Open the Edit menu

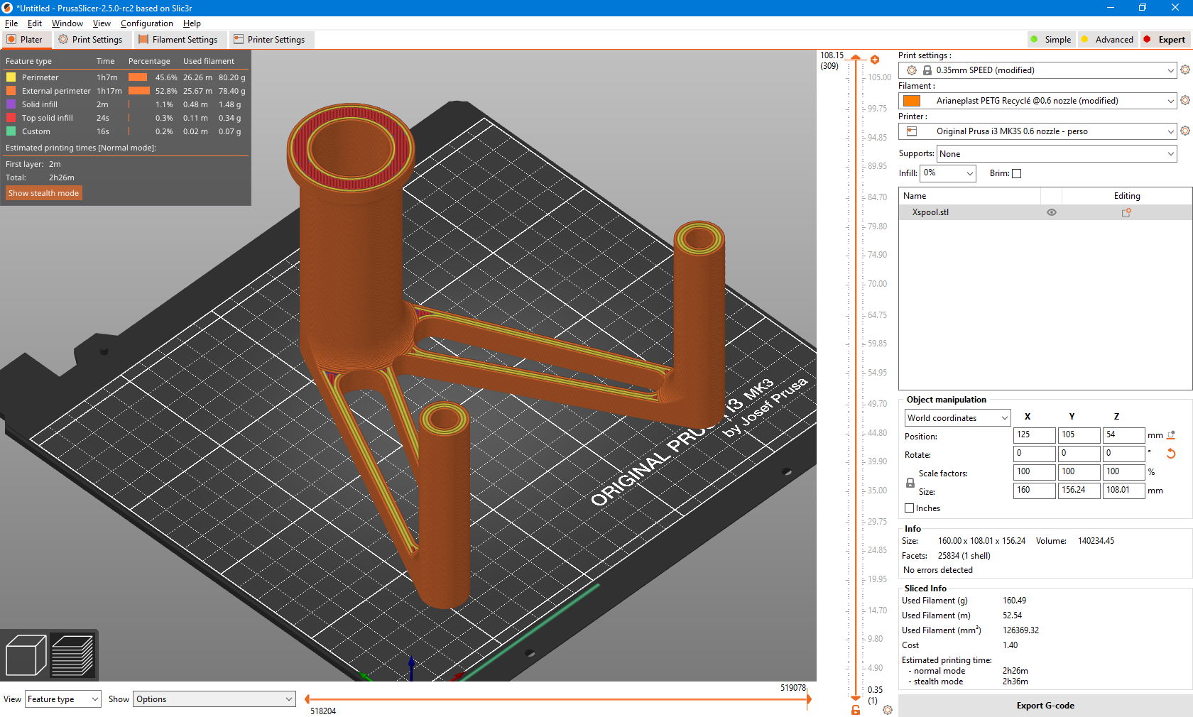[x=35, y=23]
